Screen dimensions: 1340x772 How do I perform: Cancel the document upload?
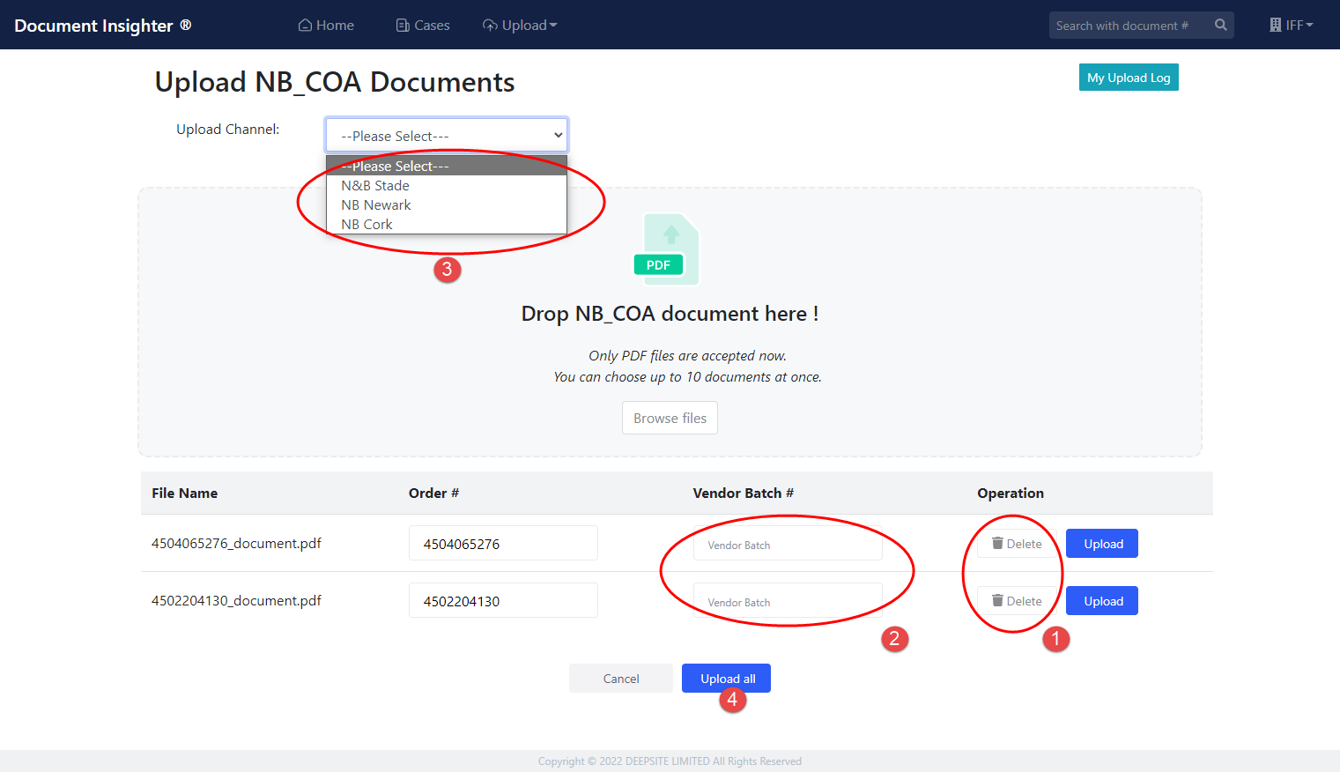click(620, 679)
